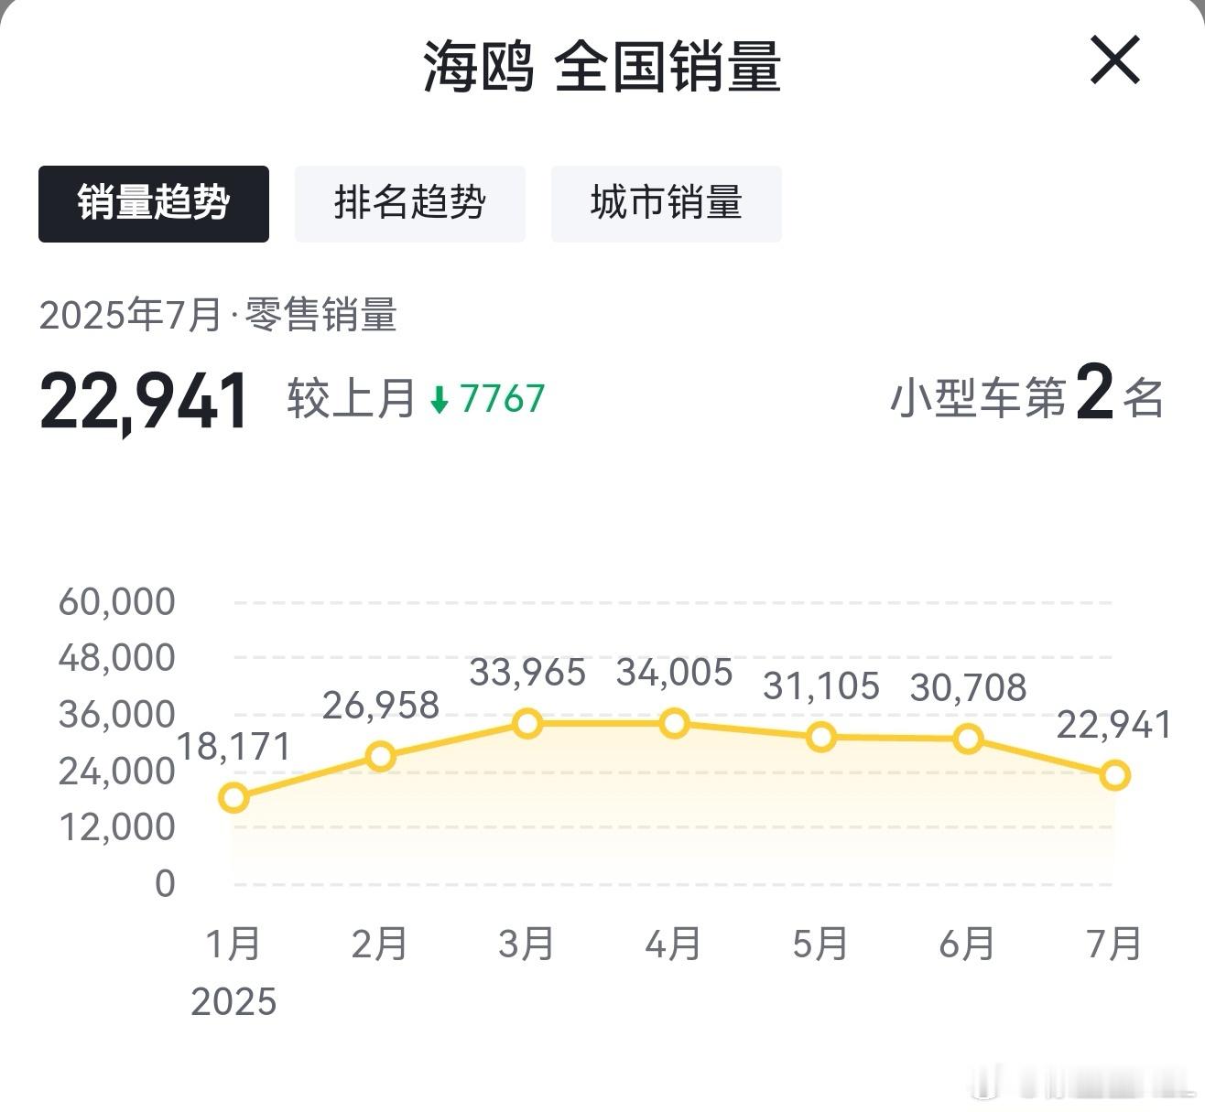Open the 城市销量 tab
This screenshot has height=1112, width=1205.
click(x=667, y=203)
